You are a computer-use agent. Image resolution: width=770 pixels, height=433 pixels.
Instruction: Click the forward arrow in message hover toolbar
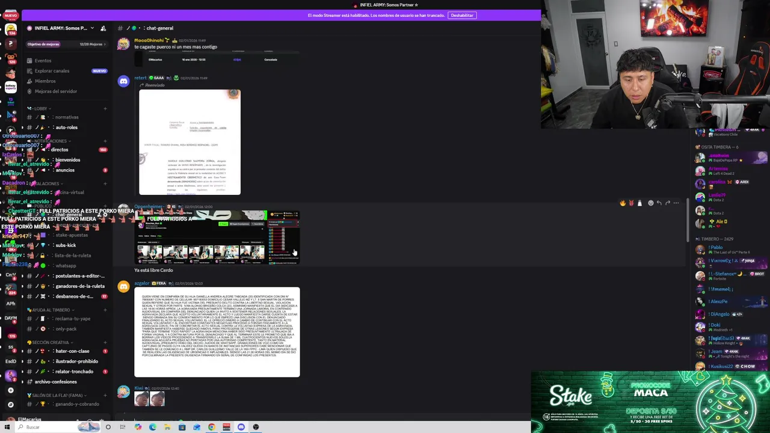pos(667,203)
